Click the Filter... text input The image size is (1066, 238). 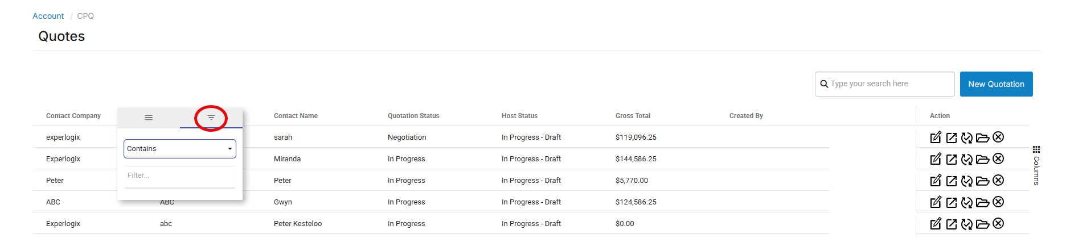coord(179,176)
